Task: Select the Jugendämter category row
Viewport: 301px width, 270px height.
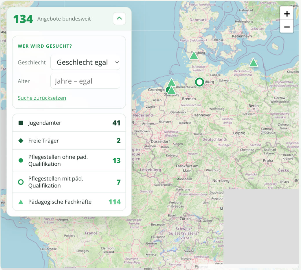Action: tap(69, 123)
